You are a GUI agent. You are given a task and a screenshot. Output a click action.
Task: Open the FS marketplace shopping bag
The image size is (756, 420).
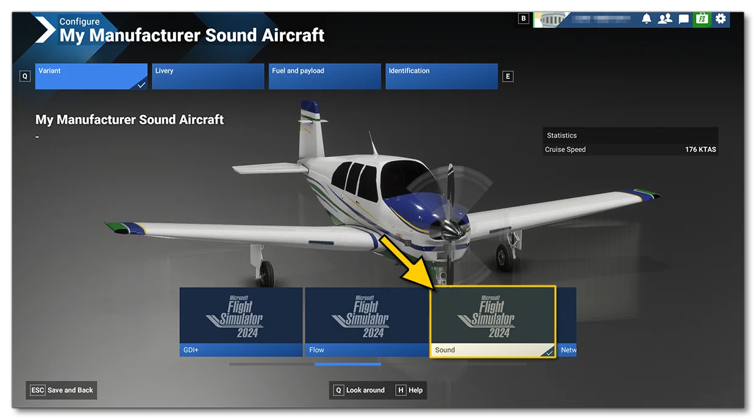(x=702, y=19)
